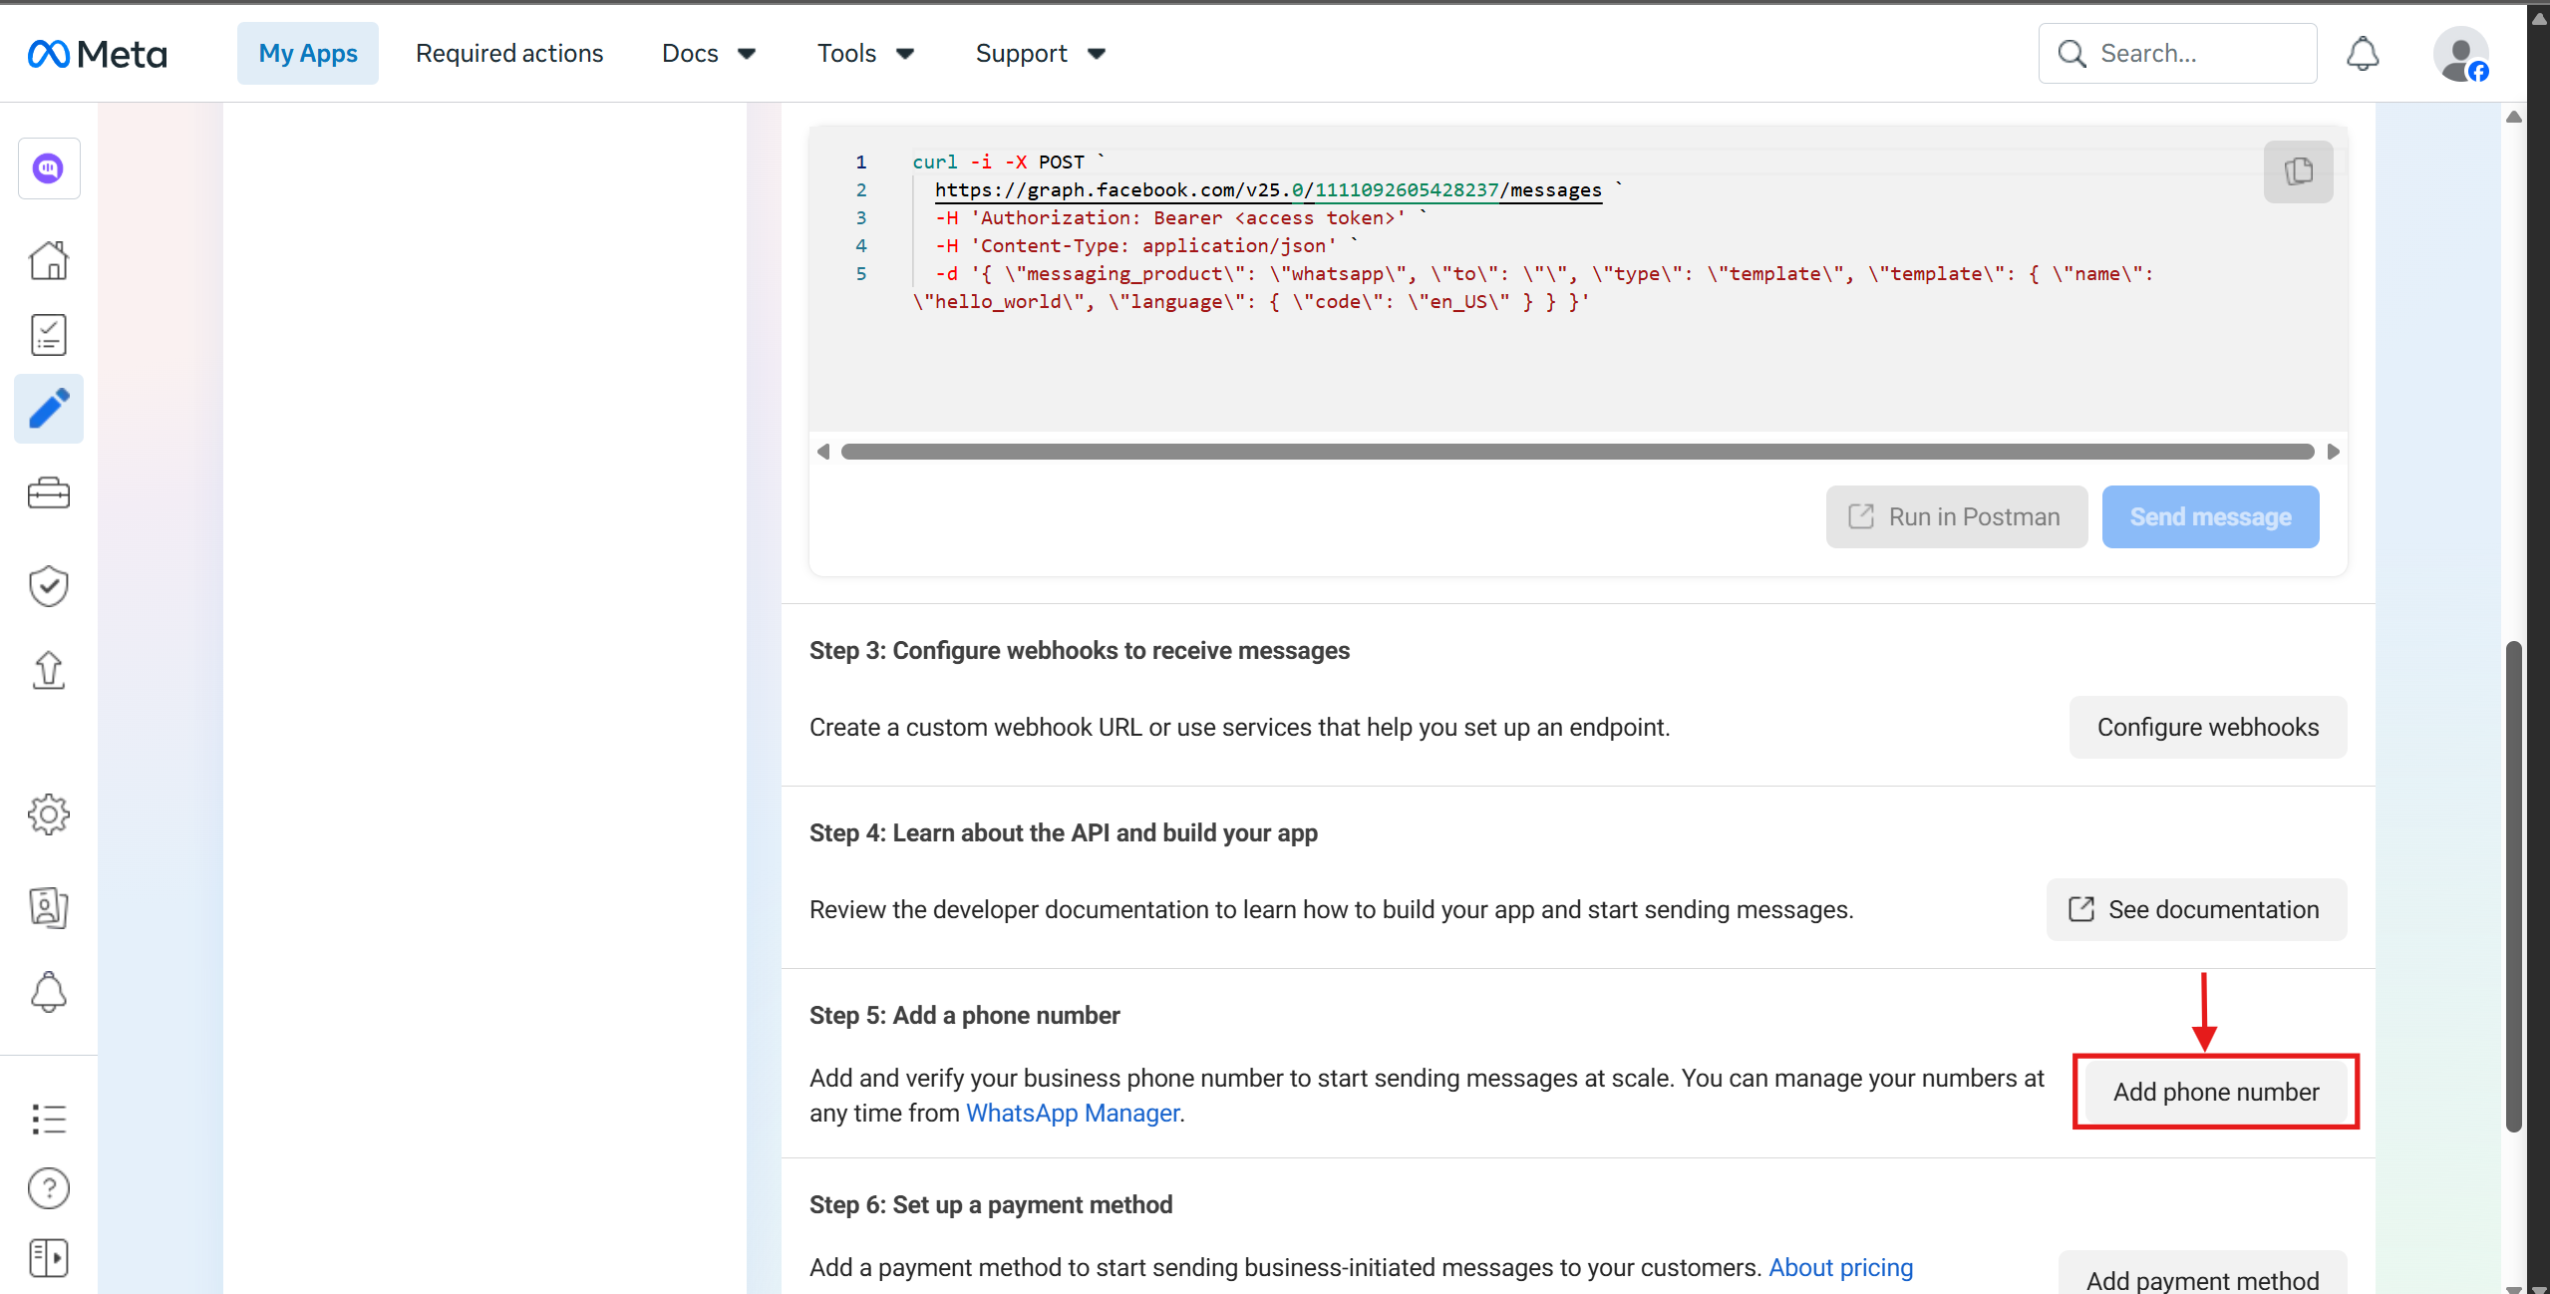The width and height of the screenshot is (2550, 1294).
Task: Expand the Tools dropdown menu
Action: [865, 54]
